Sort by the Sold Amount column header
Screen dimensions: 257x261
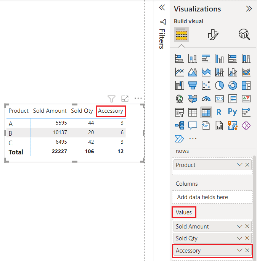pos(50,111)
